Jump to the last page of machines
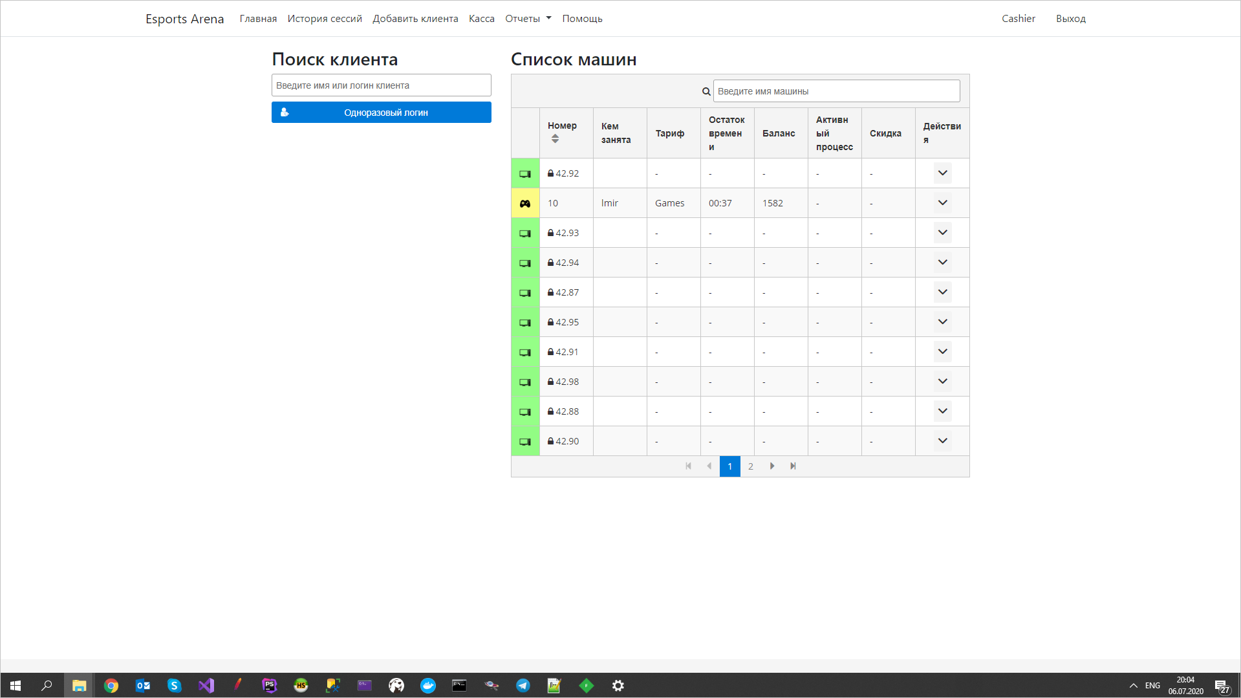 793,466
